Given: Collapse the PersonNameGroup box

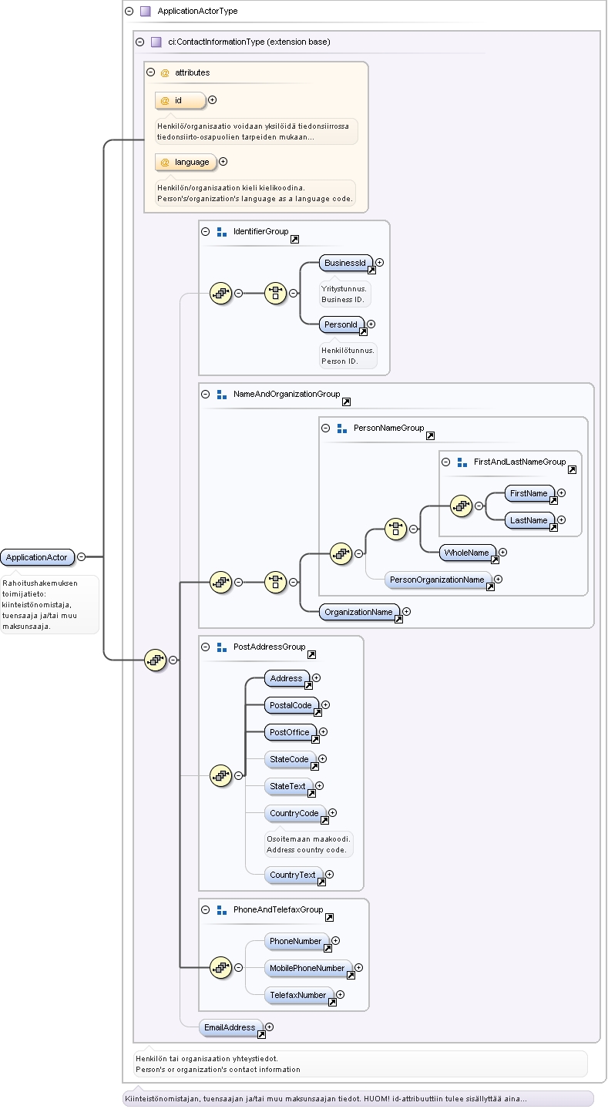Looking at the screenshot, I should coord(326,428).
